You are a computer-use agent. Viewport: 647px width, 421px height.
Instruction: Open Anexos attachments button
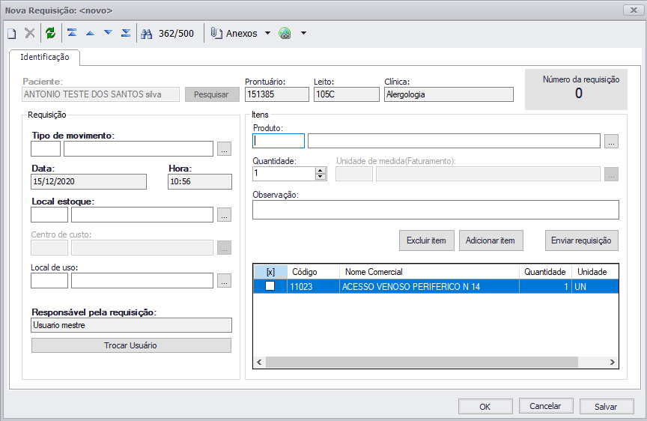point(234,33)
